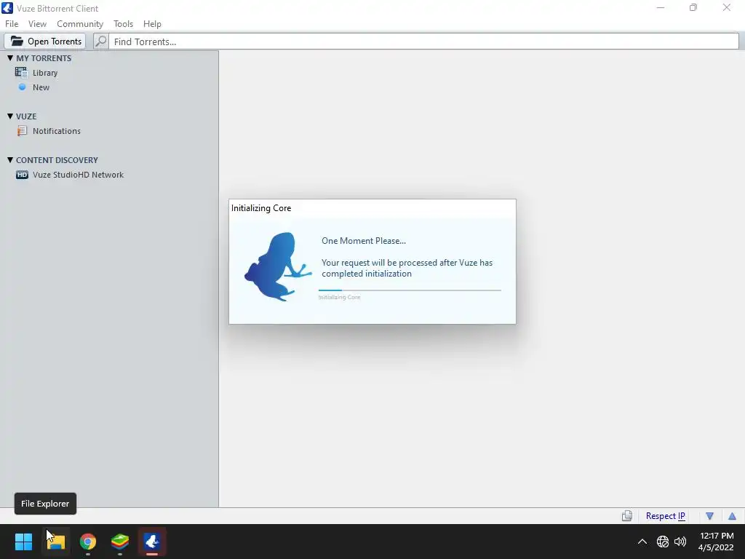Open the File menu
745x559 pixels.
pyautogui.click(x=12, y=24)
